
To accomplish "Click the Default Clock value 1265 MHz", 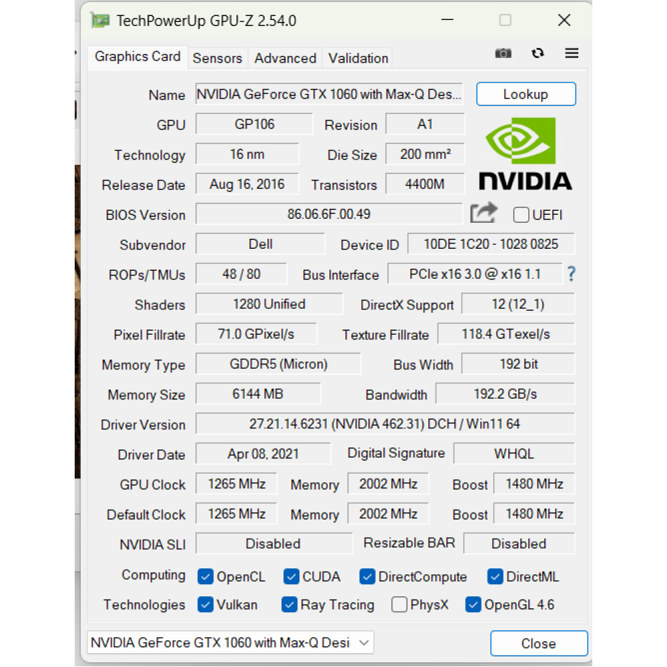I will point(236,514).
